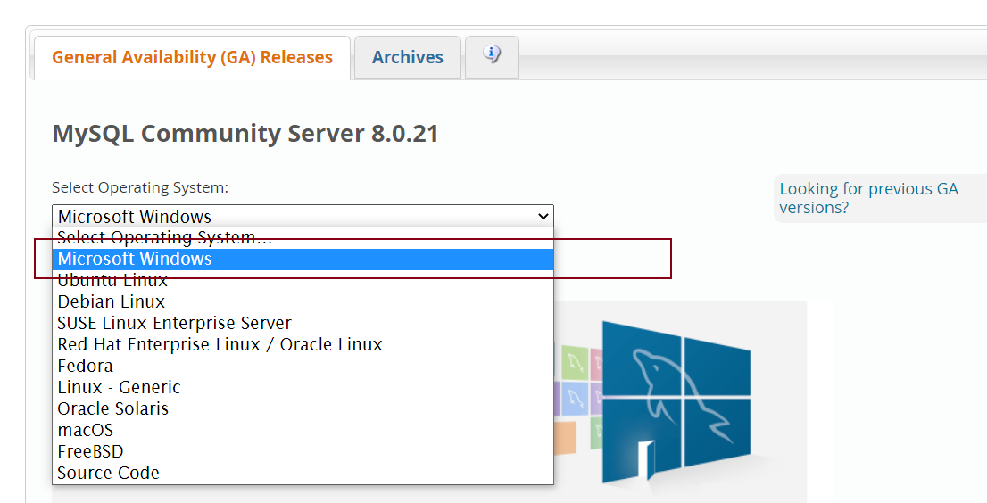Choose Source Code option
This screenshot has height=503, width=987.
[303, 473]
